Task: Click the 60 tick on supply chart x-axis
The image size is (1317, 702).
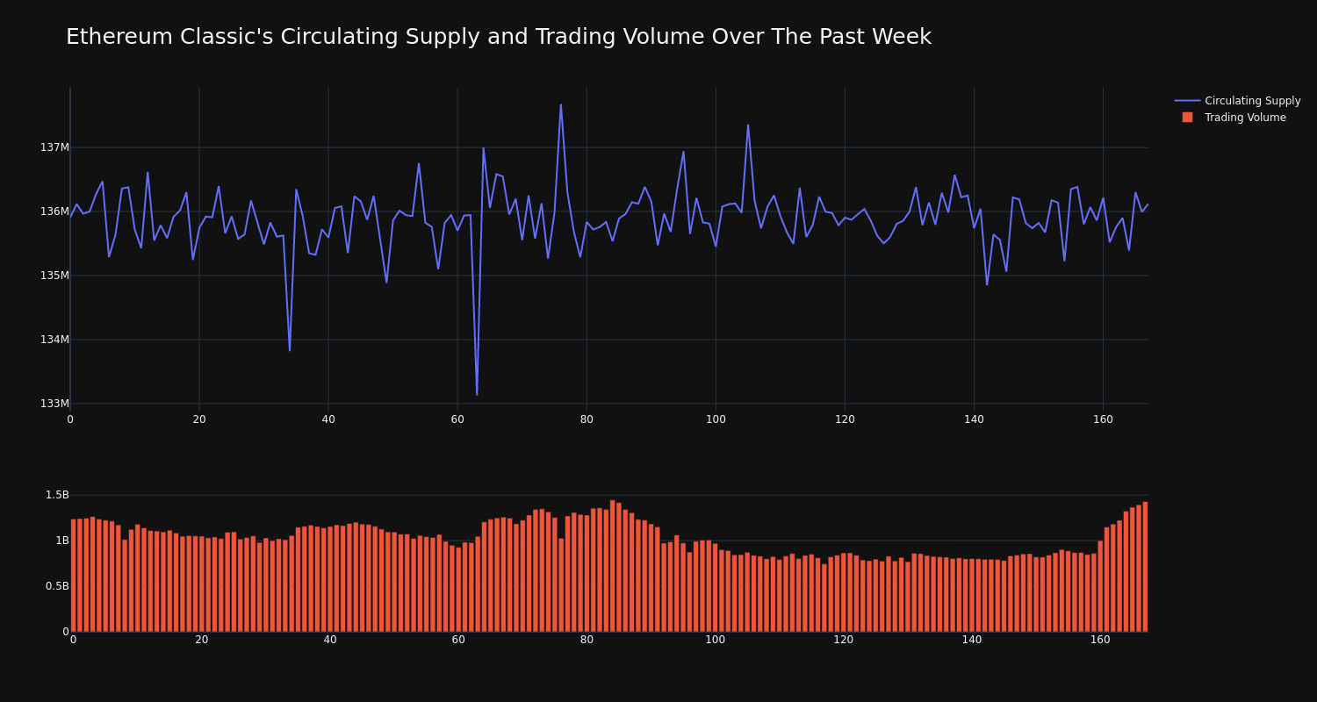Action: point(457,419)
